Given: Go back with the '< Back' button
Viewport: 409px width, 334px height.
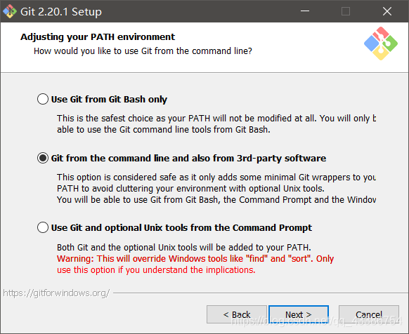Looking at the screenshot, I should point(237,314).
